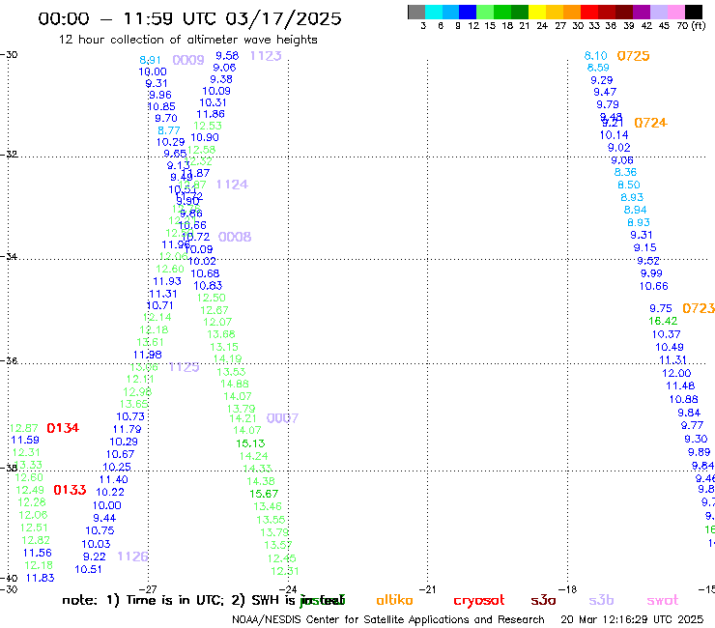
Task: Click wave height value 11.59
Action: coord(25,440)
